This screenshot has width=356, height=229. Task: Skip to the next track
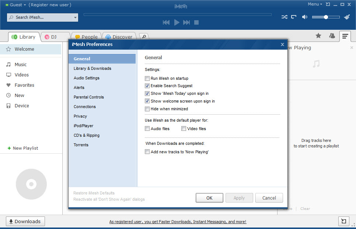point(186,22)
